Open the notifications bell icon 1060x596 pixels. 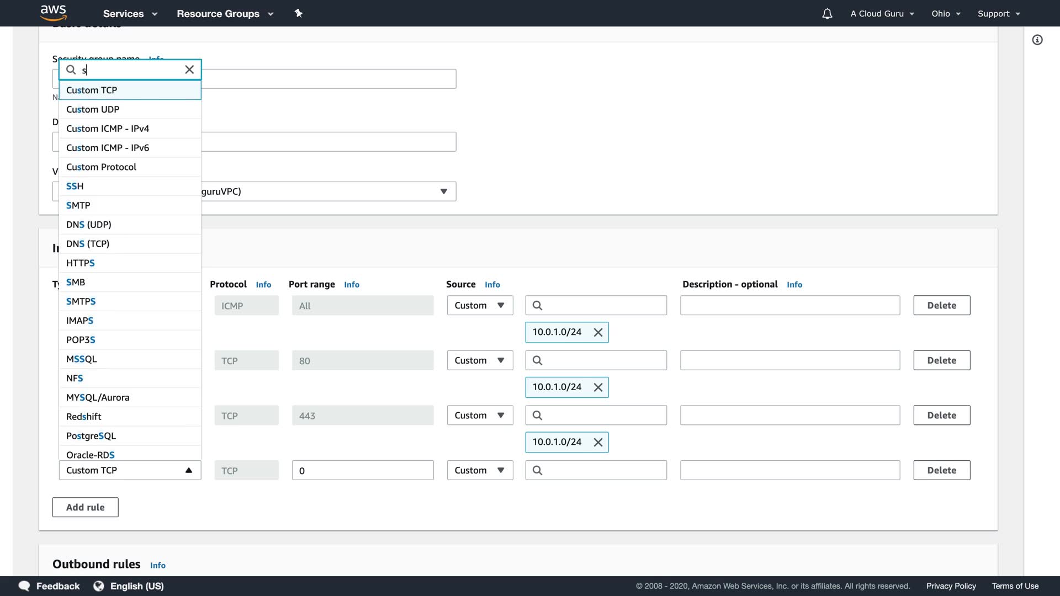[826, 14]
